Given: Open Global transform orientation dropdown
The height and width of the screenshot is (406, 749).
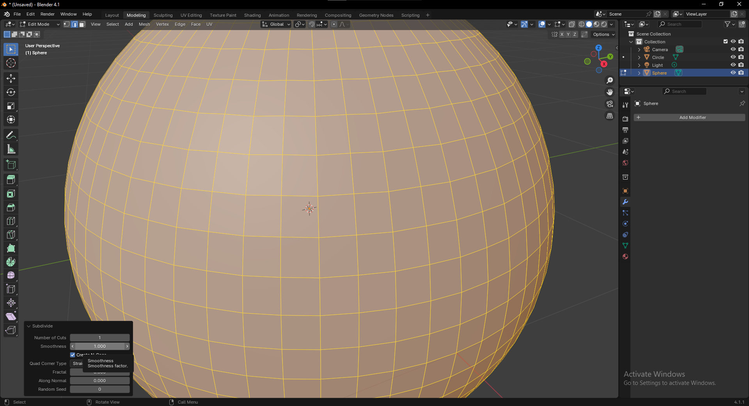Looking at the screenshot, I should [x=276, y=24].
